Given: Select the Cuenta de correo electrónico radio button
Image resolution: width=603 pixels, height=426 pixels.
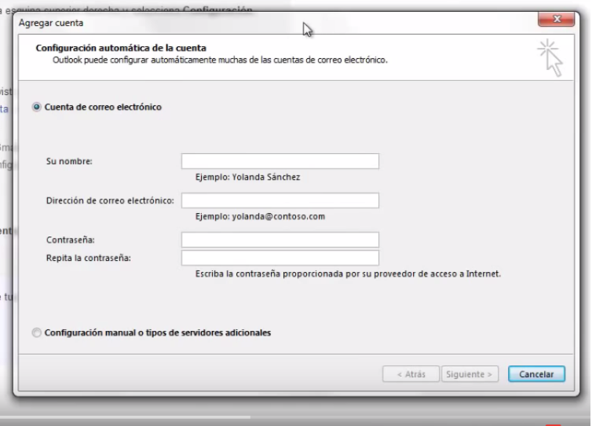Looking at the screenshot, I should [37, 107].
